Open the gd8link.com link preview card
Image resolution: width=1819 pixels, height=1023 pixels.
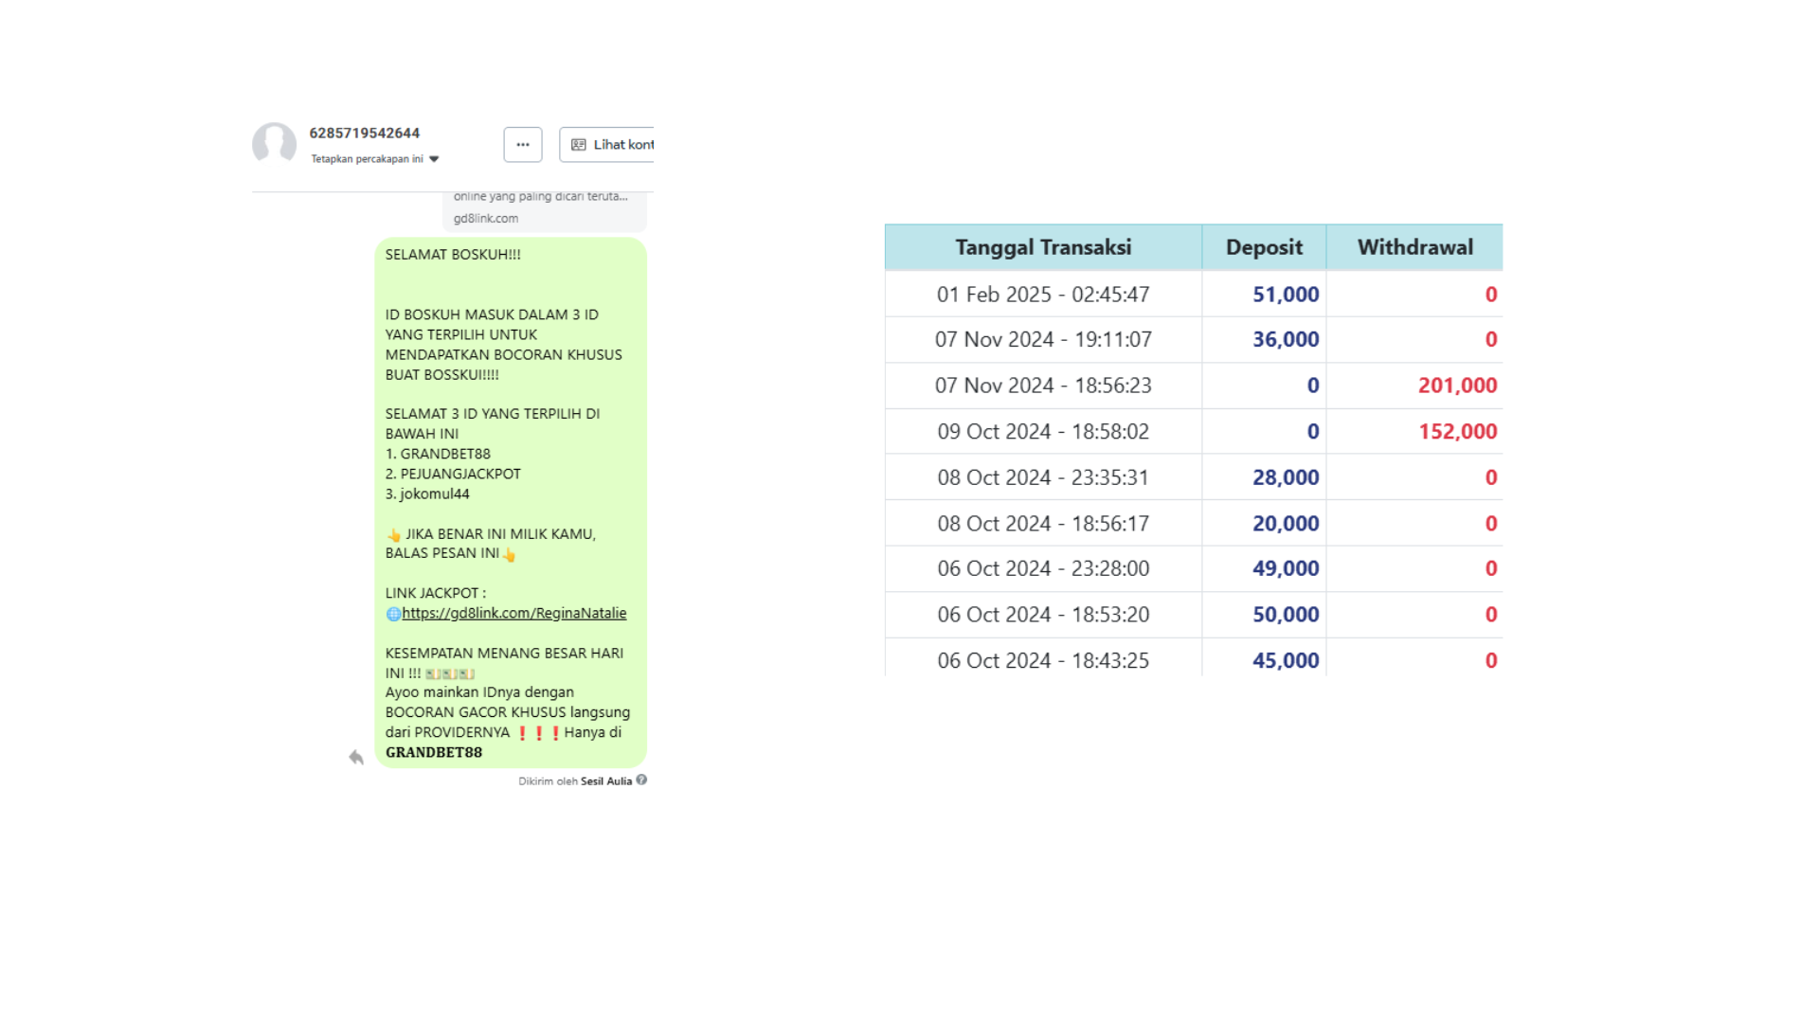coord(544,212)
